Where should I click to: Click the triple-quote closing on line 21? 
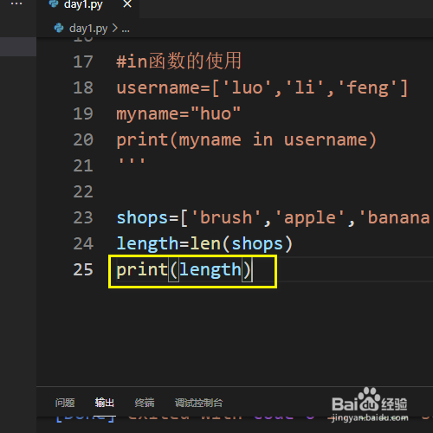point(132,162)
